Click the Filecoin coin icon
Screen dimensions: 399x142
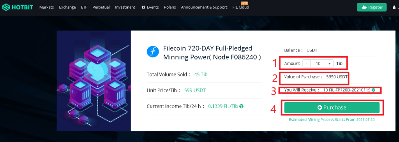pyautogui.click(x=153, y=52)
